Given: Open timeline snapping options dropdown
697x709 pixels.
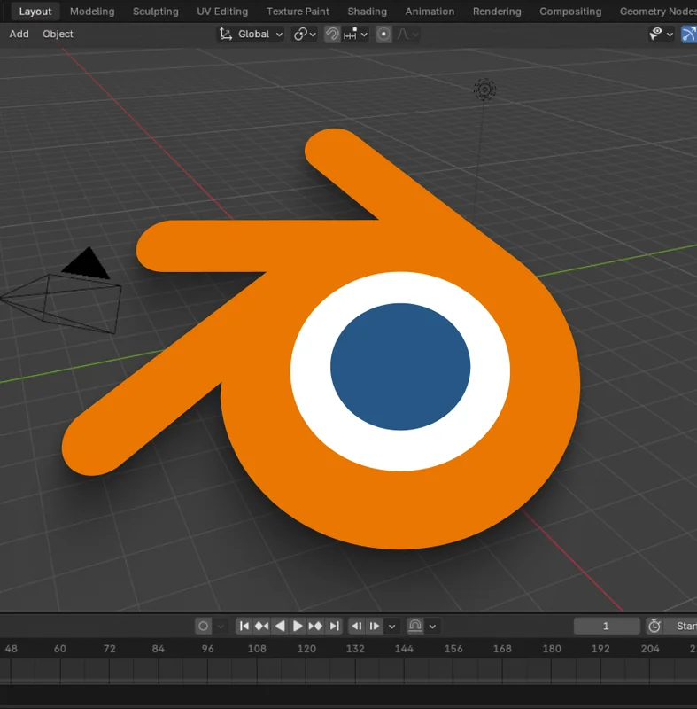Looking at the screenshot, I should point(432,627).
